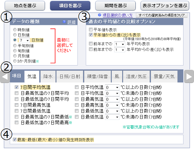This screenshot has height=149, width=194.
Task: Select the 日別値 radio button
Action: 15,35
